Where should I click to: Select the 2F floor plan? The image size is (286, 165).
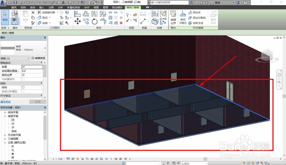(x=13, y=124)
